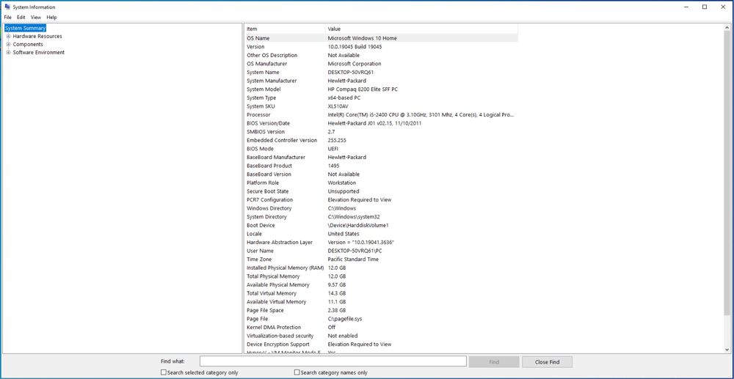The width and height of the screenshot is (734, 379).
Task: Select the Total Virtual Memory row
Action: [x=381, y=293]
